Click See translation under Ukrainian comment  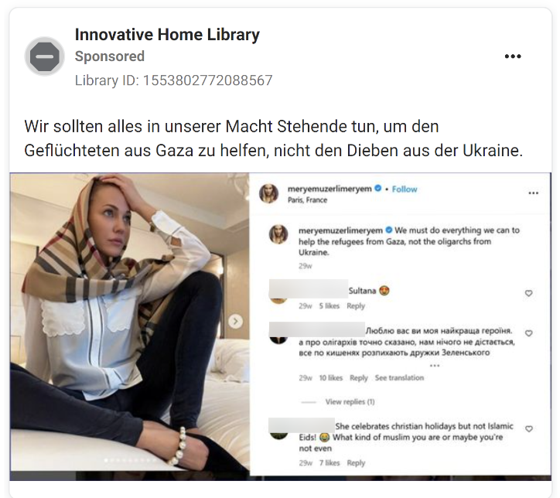pyautogui.click(x=399, y=377)
